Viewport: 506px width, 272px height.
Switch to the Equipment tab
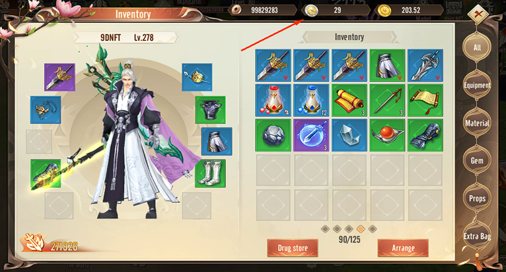[477, 86]
